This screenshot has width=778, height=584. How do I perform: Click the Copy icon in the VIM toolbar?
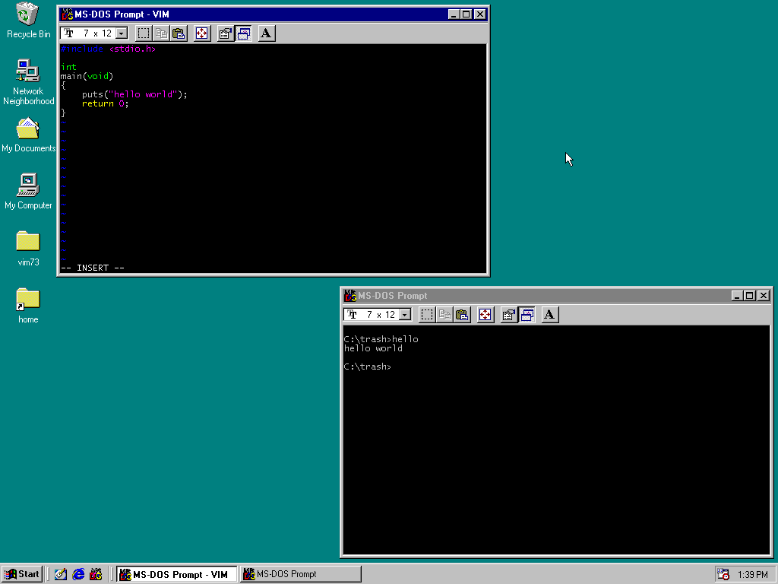[x=161, y=33]
